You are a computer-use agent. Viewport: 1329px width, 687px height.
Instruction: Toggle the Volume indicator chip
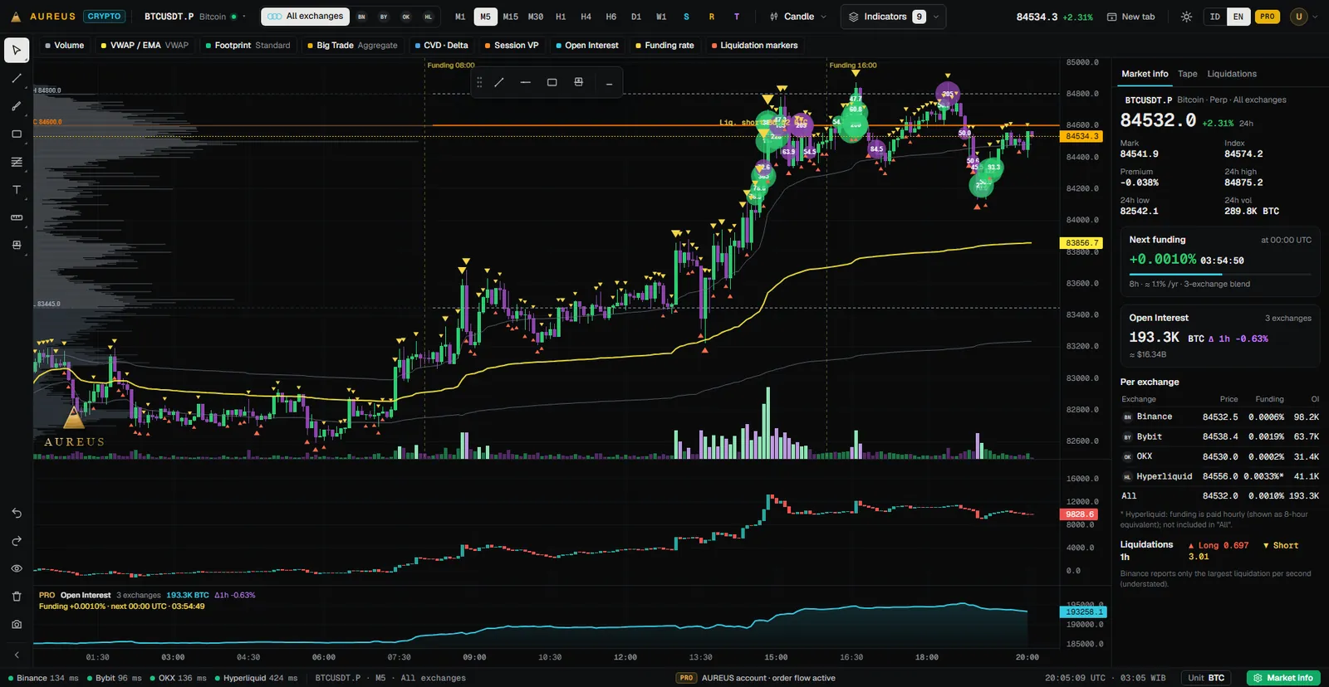[65, 46]
